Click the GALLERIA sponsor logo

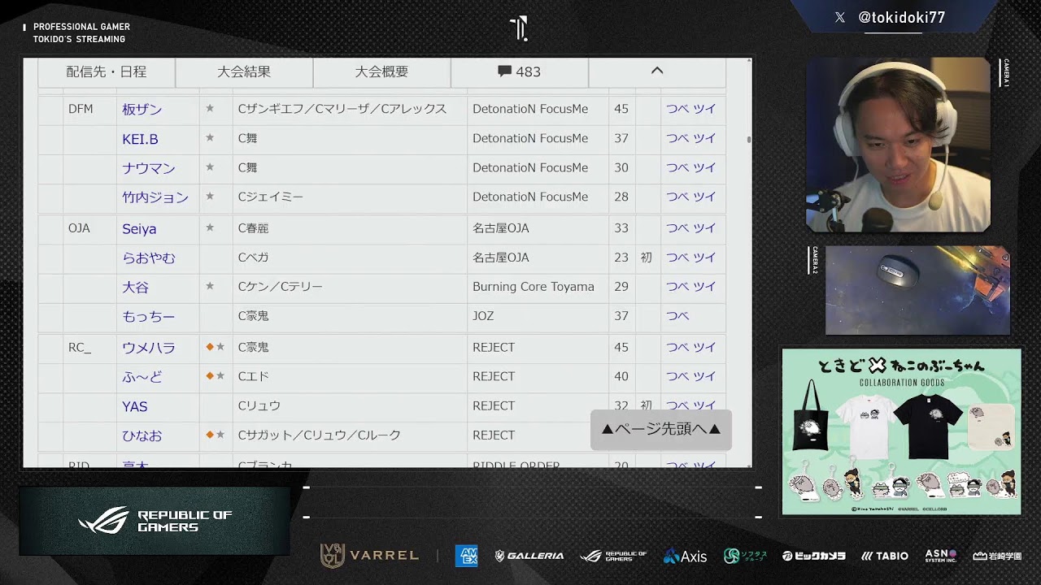529,556
